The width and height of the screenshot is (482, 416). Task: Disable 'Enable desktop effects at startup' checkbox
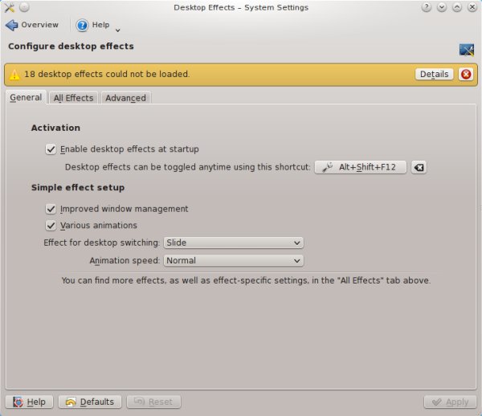(51, 149)
